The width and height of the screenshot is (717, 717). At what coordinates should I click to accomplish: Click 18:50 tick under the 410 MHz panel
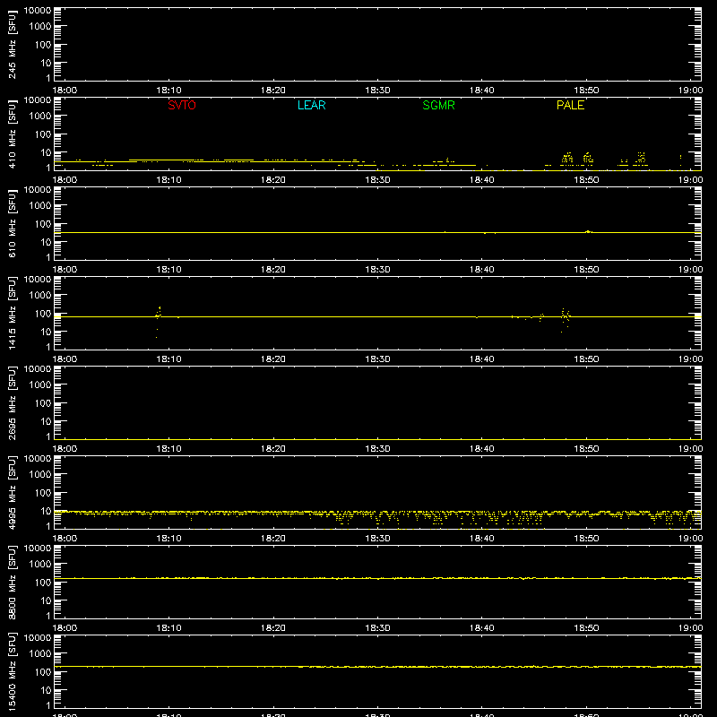[x=586, y=180]
